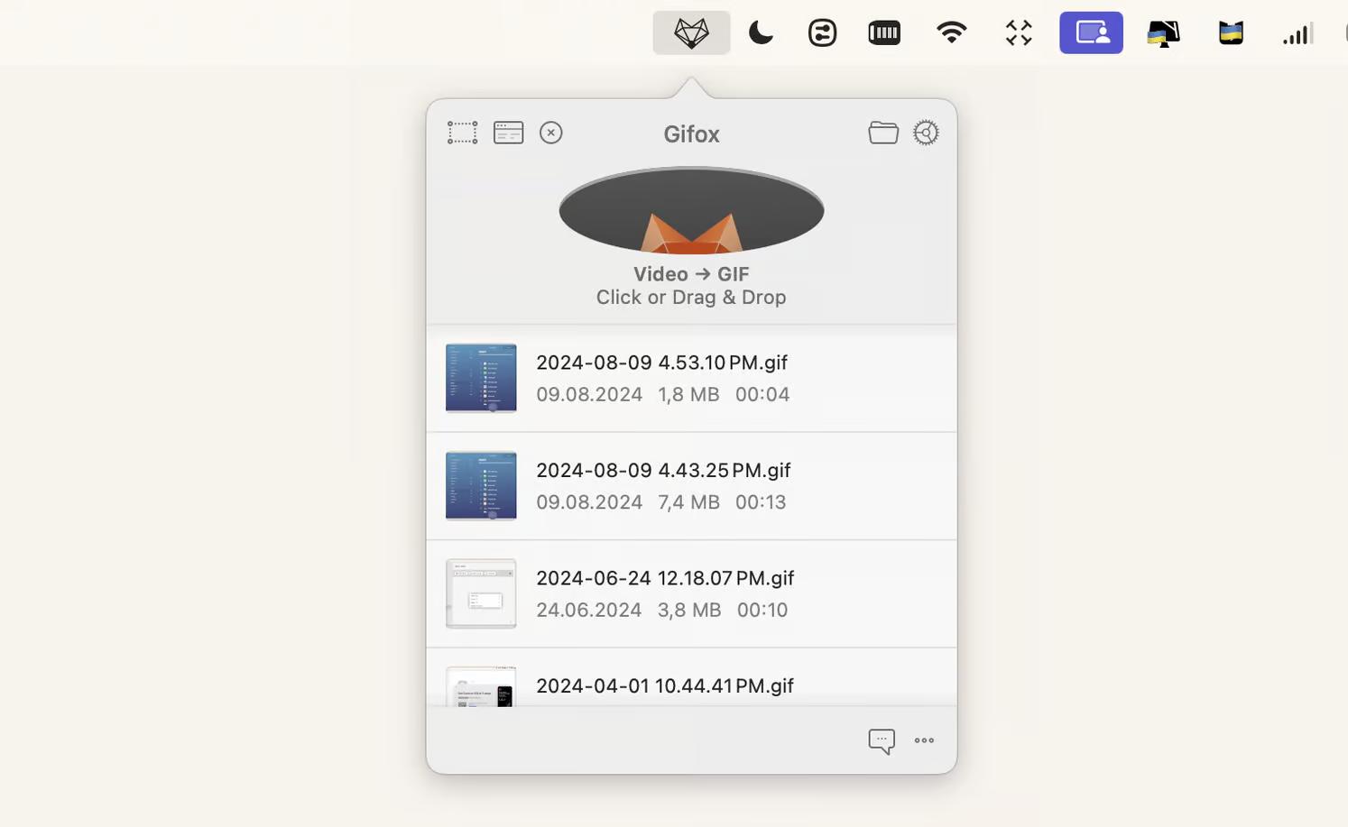Click the Video → GIF drop zone
Screen dimensions: 1348x827
coord(691,236)
